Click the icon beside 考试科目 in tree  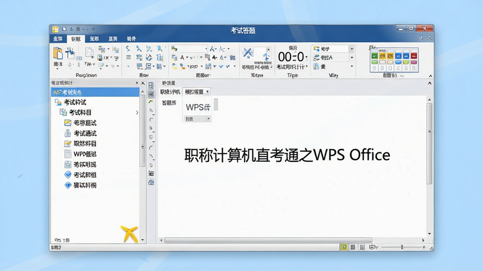click(x=63, y=112)
